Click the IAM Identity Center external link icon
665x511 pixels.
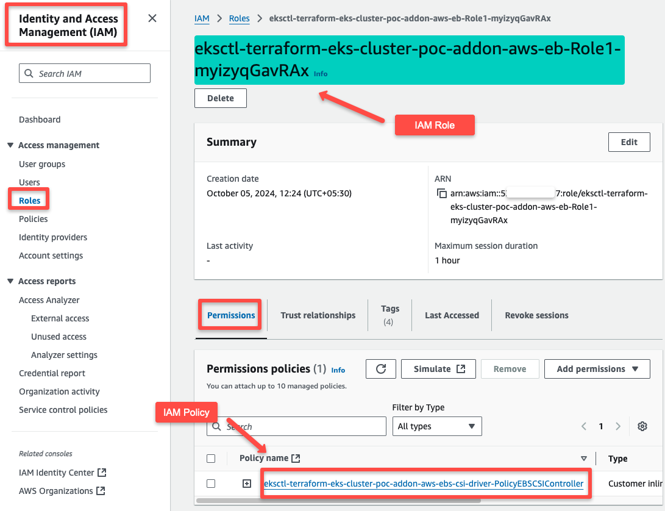tap(102, 472)
